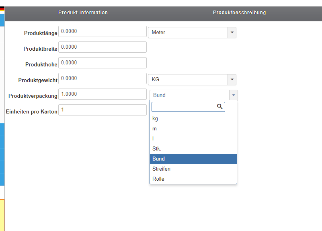The width and height of the screenshot is (322, 231).
Task: Click the German flag icon
Action: 2,8
